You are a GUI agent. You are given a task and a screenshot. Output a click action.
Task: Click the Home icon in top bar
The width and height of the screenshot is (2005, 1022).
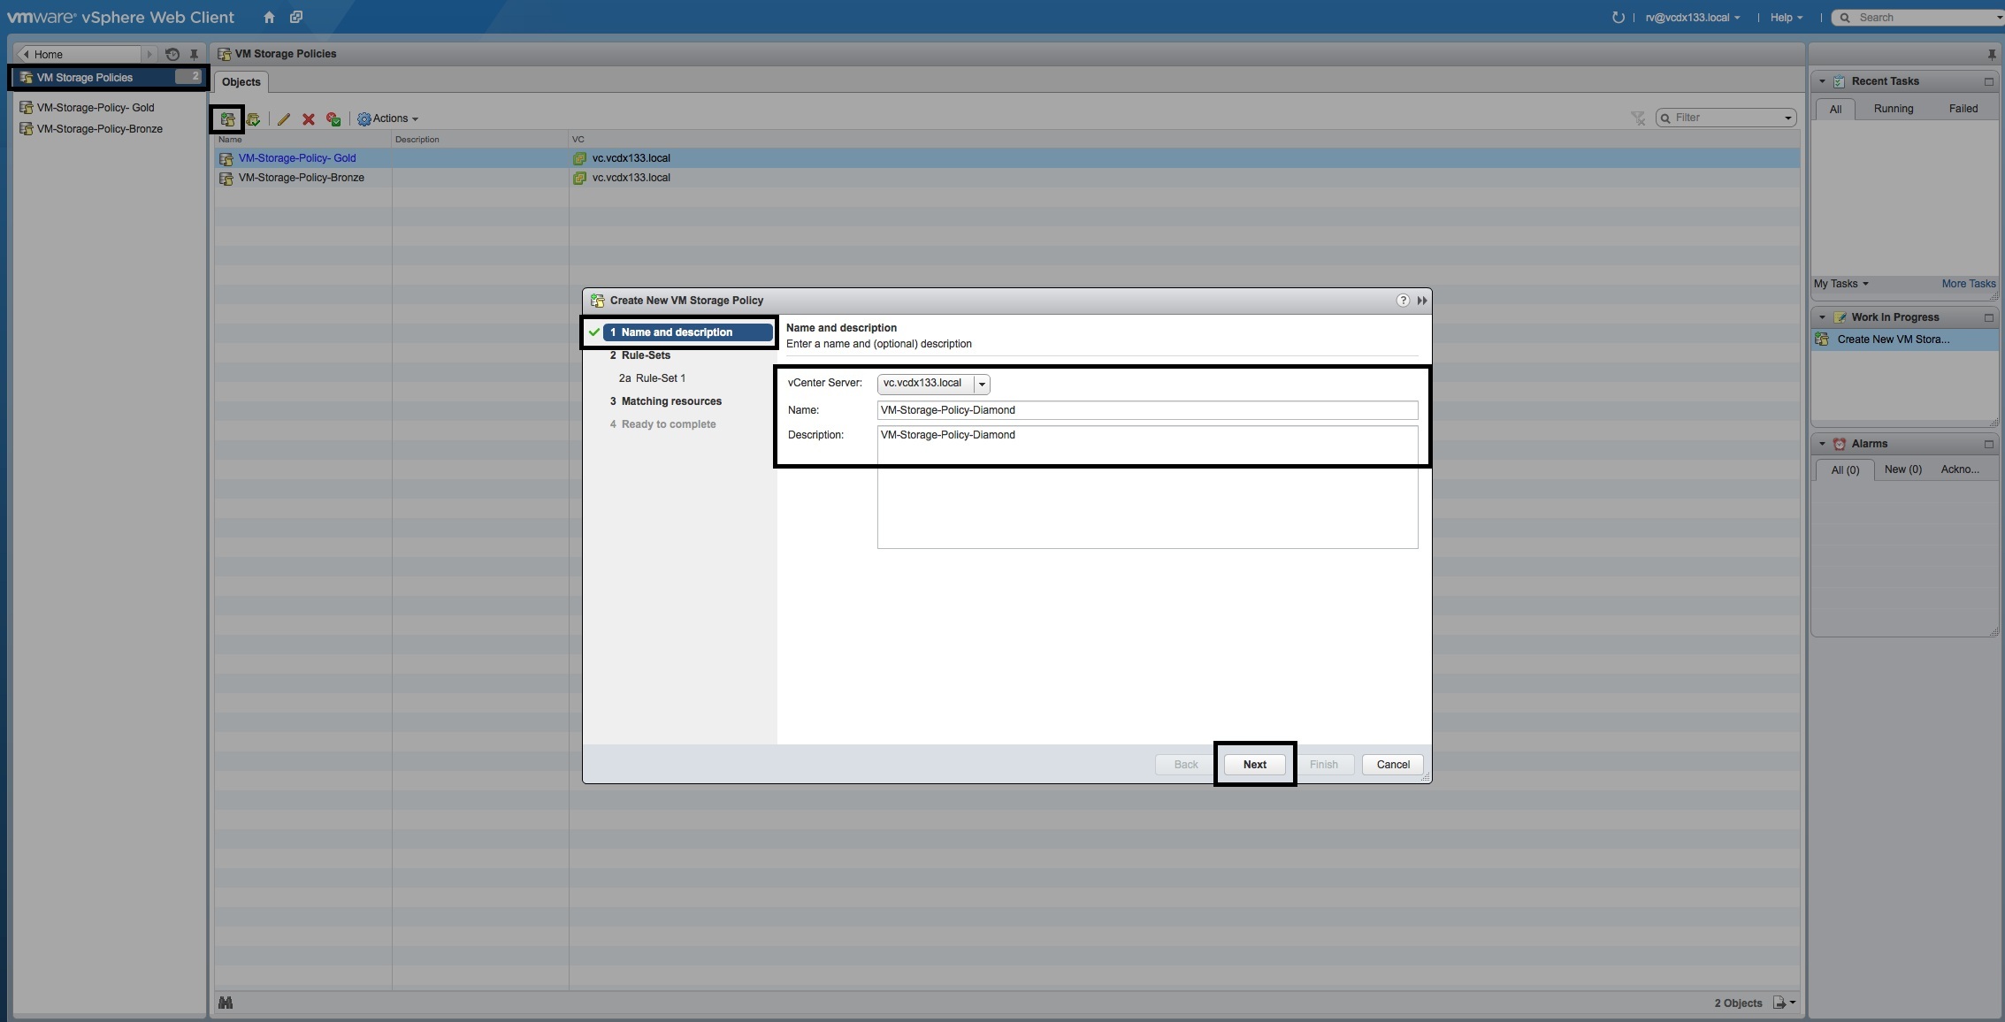click(x=269, y=17)
